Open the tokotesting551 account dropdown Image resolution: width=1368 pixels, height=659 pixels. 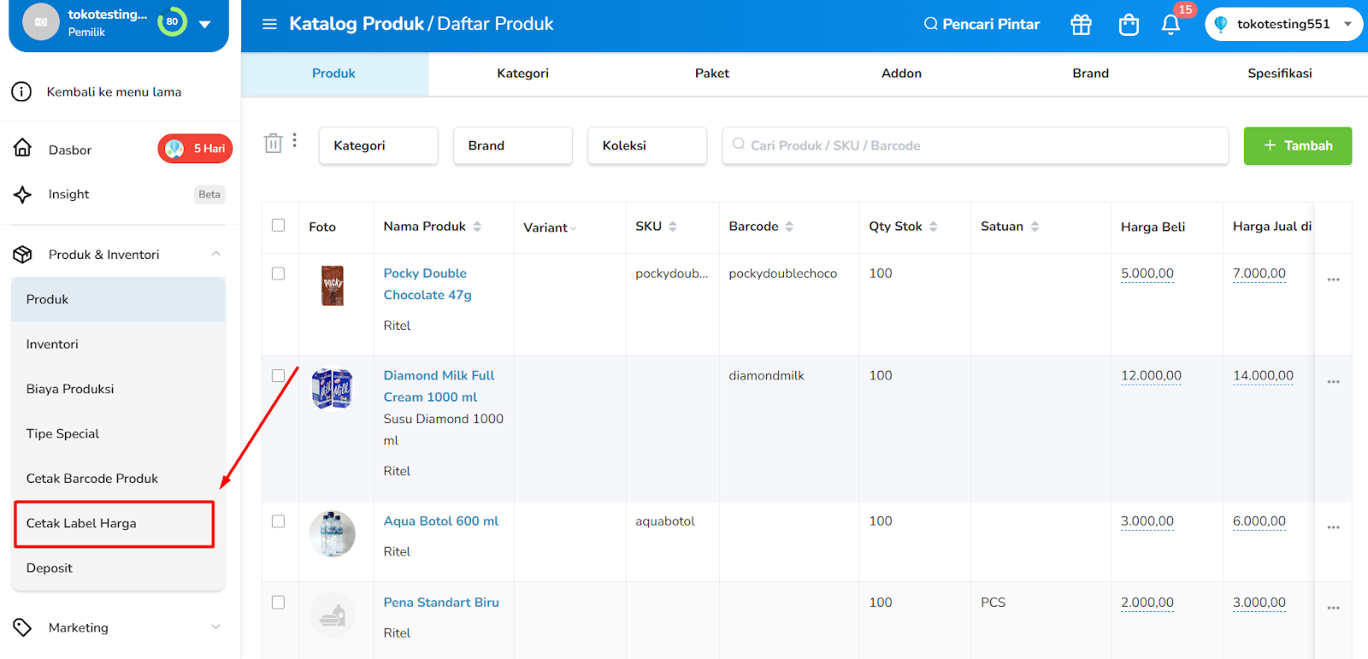[x=1283, y=24]
